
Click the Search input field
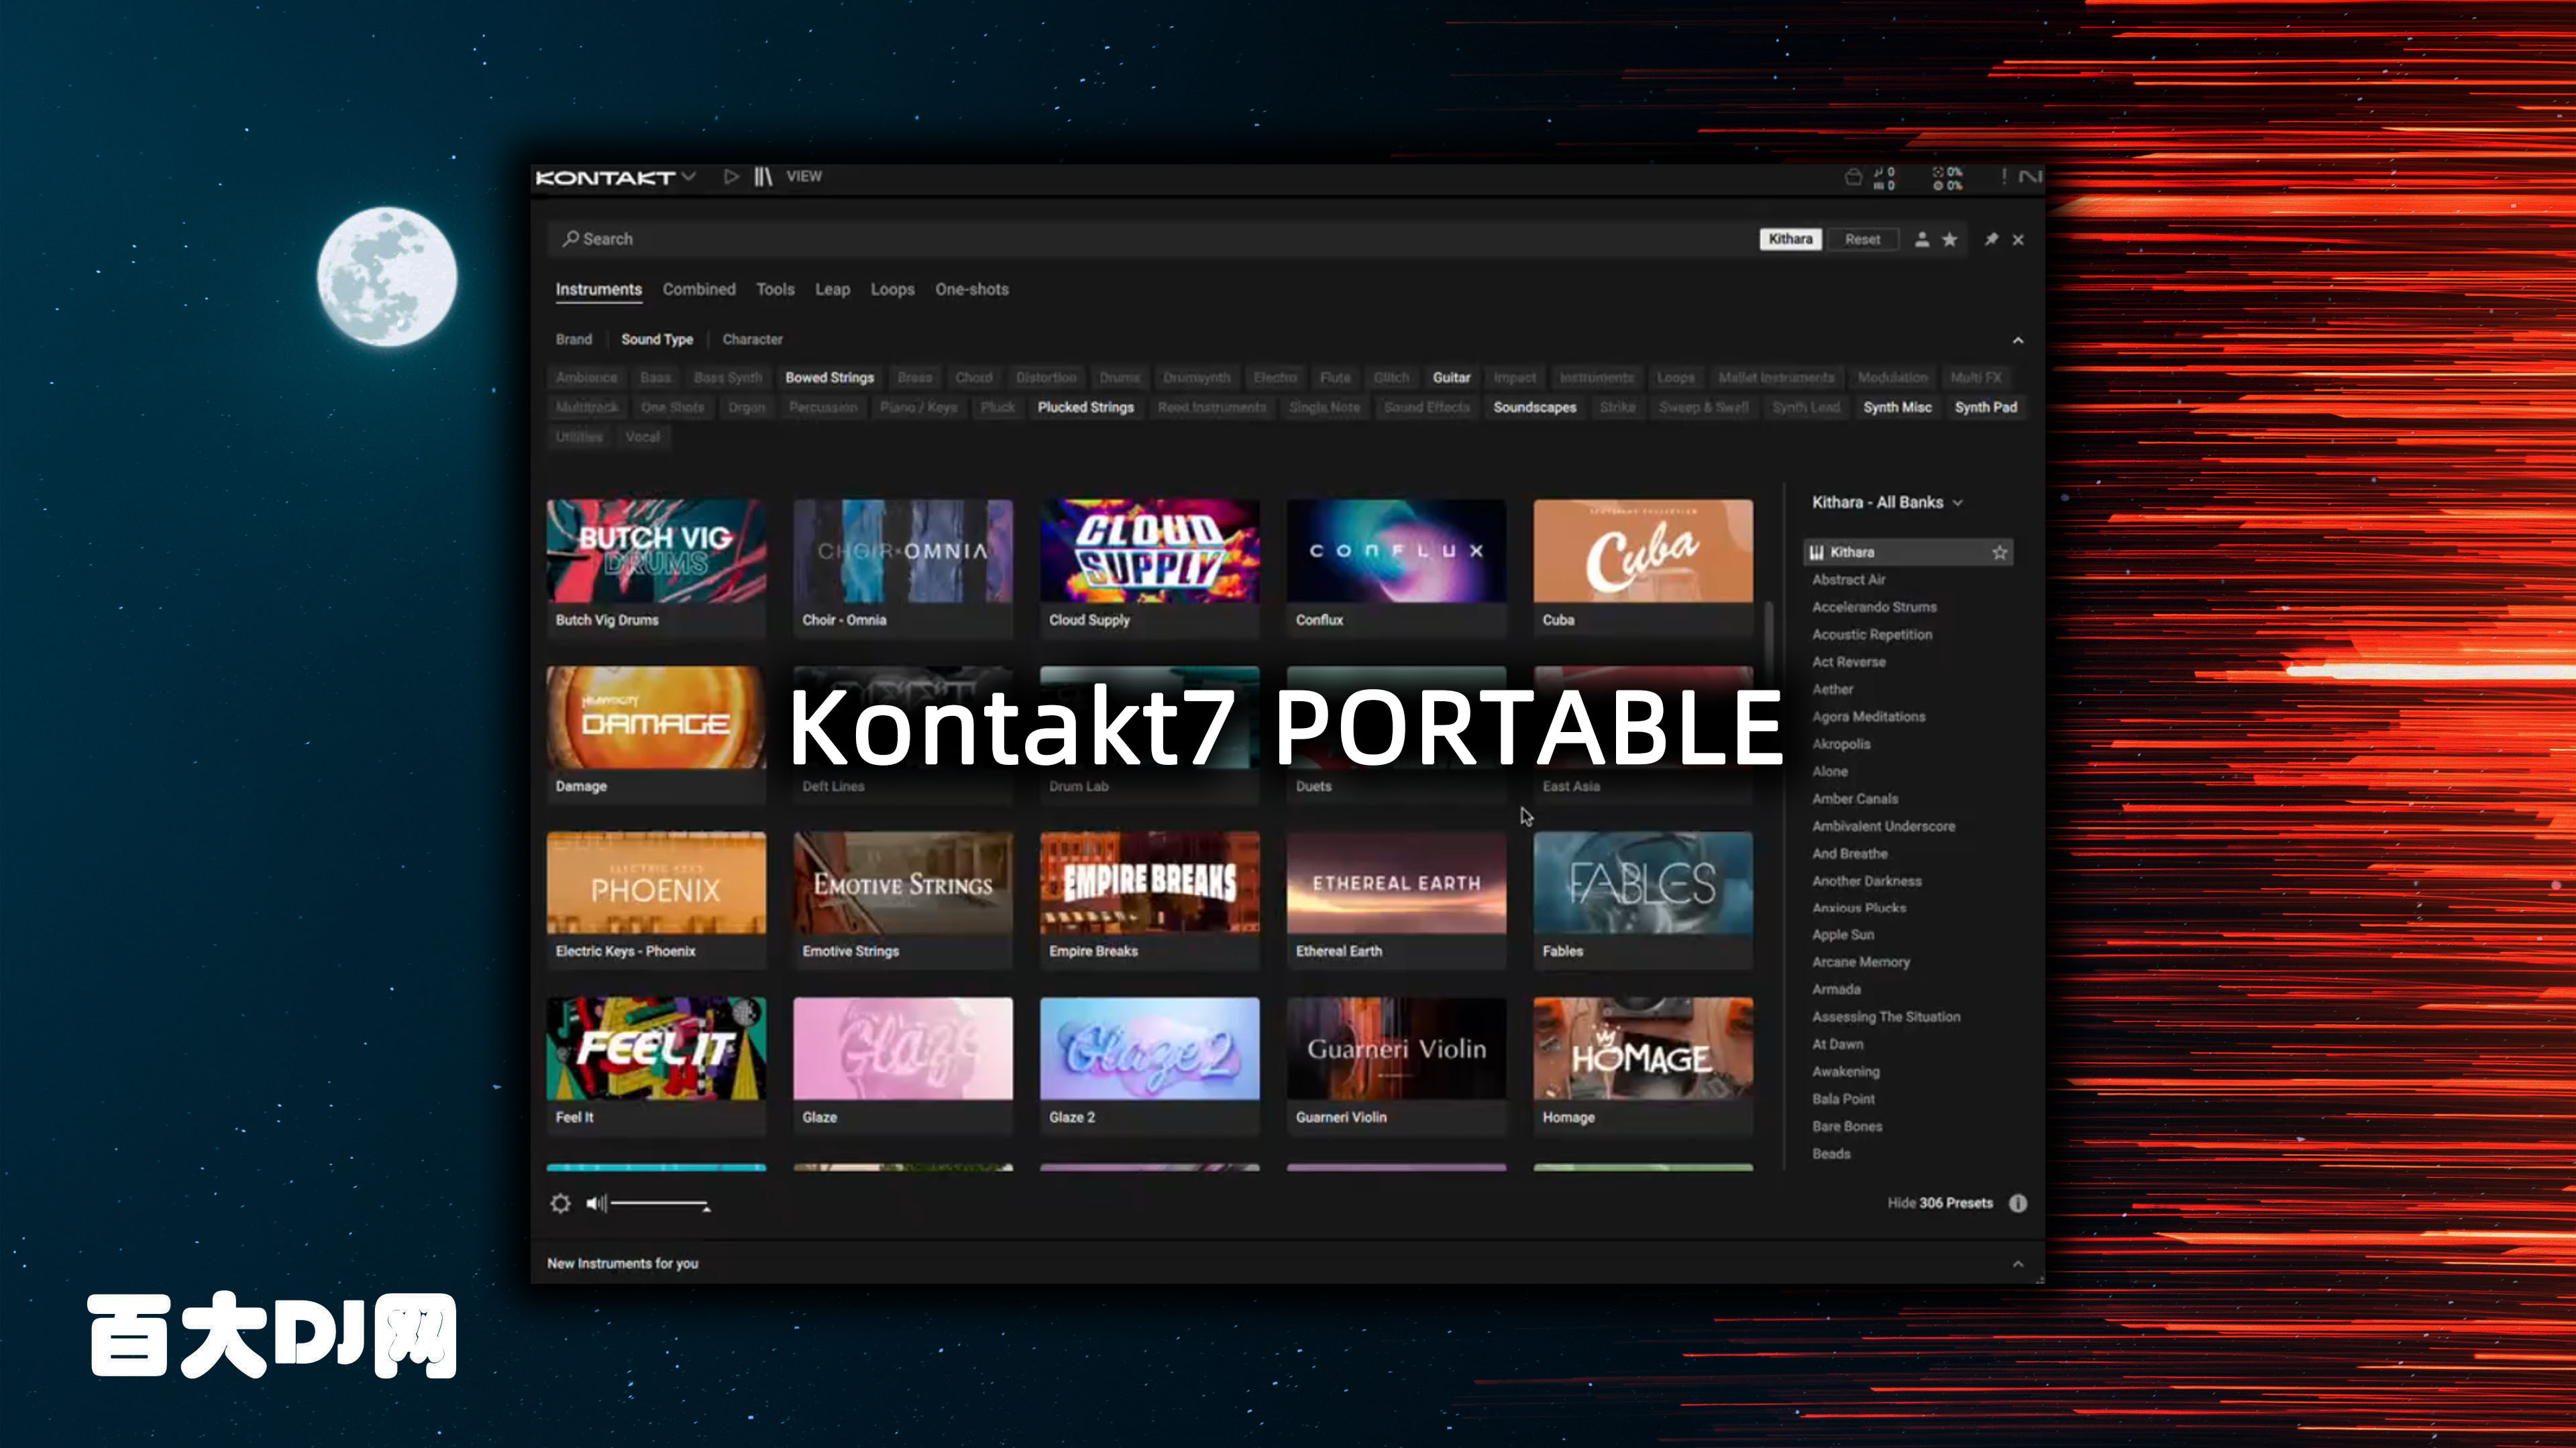click(1150, 239)
